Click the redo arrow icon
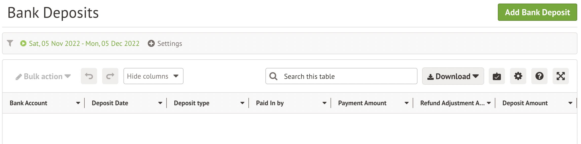 (110, 76)
